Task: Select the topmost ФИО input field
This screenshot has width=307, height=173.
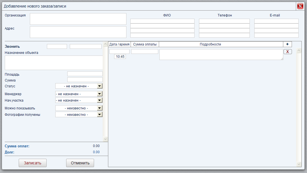Action: 162,21
